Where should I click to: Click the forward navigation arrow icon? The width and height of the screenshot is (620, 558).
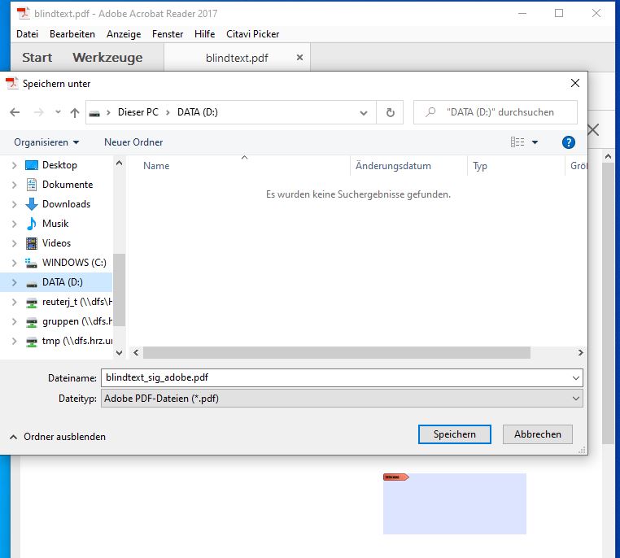pos(38,112)
